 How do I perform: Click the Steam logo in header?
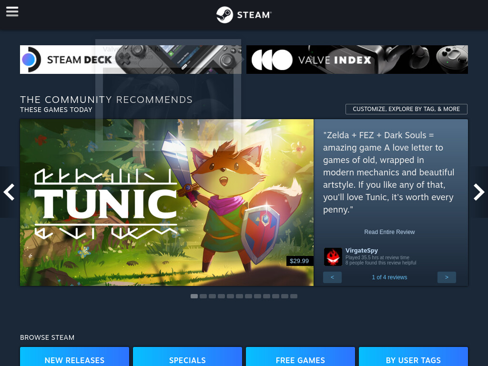(x=244, y=15)
